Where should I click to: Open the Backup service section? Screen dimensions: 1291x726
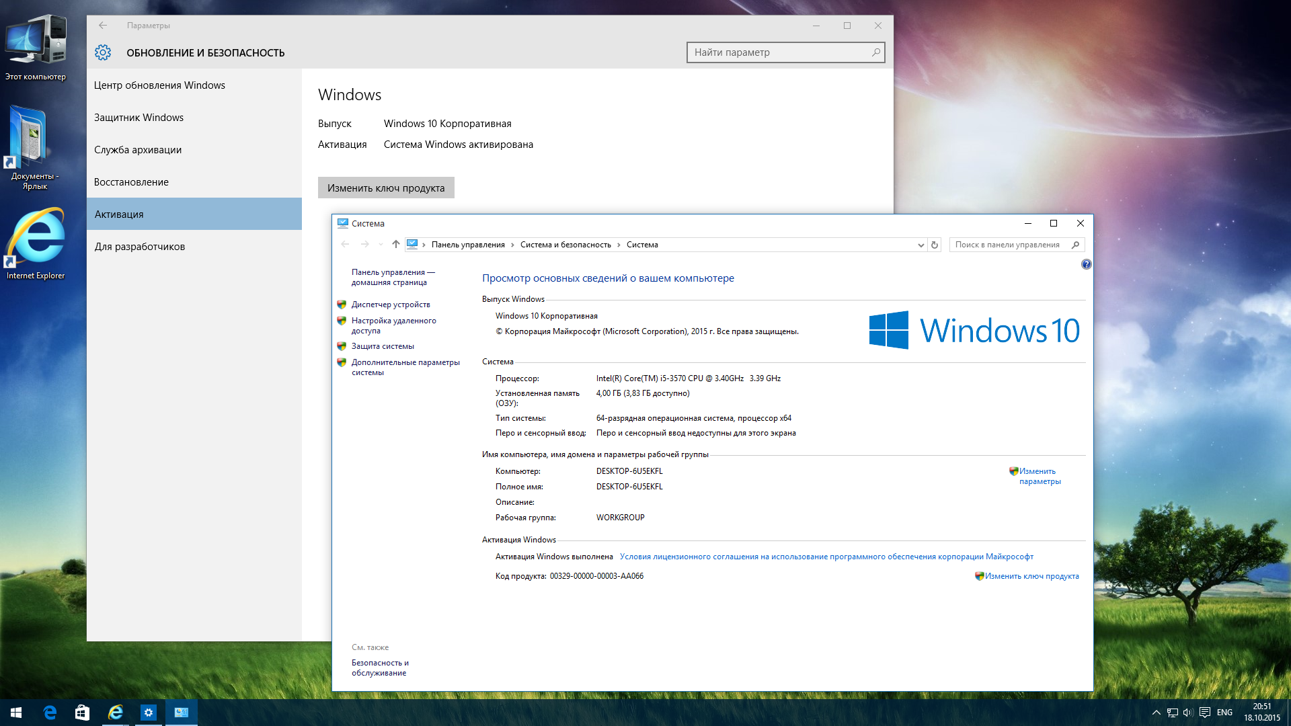(x=194, y=150)
